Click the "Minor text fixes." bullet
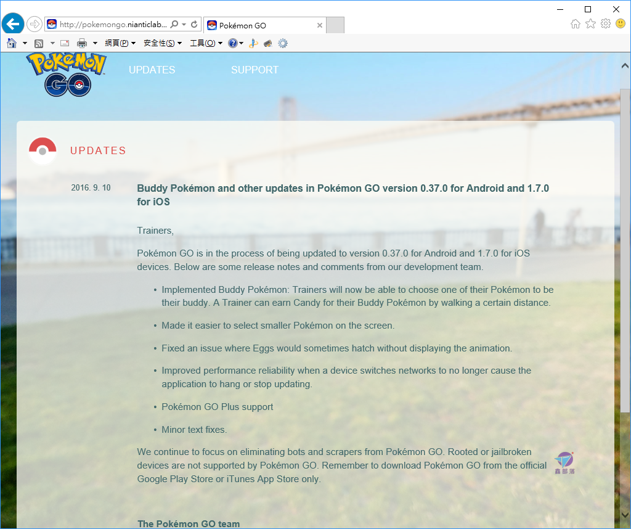Image resolution: width=631 pixels, height=529 pixels. (194, 430)
